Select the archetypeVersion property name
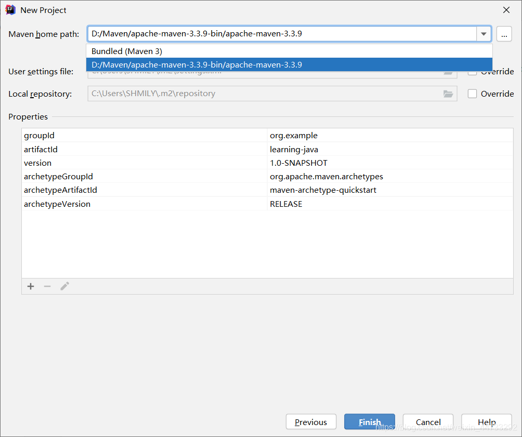This screenshot has height=437, width=522. coord(57,204)
